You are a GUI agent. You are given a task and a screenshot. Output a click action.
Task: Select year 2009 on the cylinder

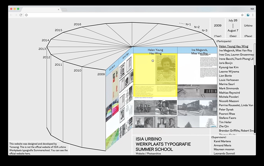(101, 74)
